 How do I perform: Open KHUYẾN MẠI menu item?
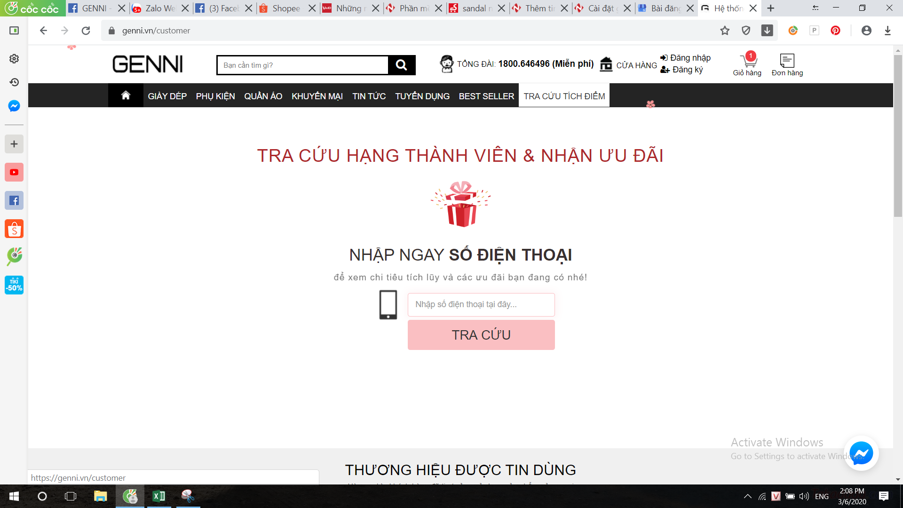point(317,96)
